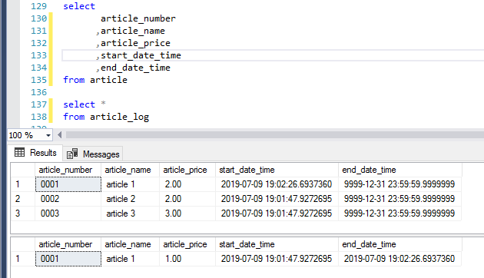Select start_date_time header in second result grid
The image size is (484, 278).
click(277, 244)
